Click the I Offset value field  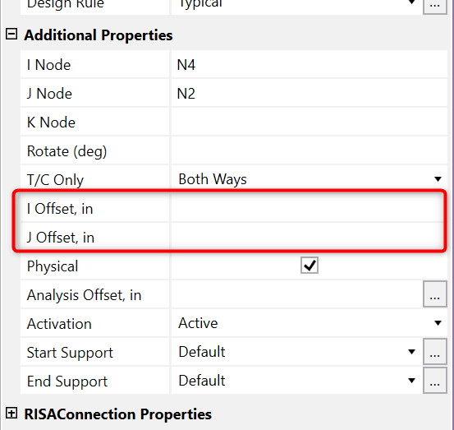coord(308,208)
